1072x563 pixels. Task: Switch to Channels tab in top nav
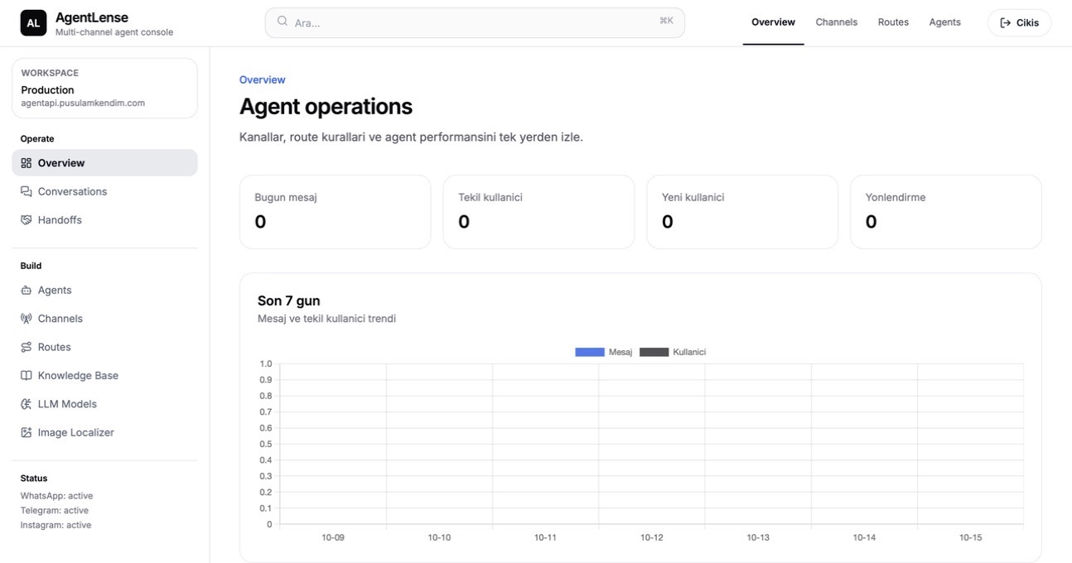click(836, 22)
